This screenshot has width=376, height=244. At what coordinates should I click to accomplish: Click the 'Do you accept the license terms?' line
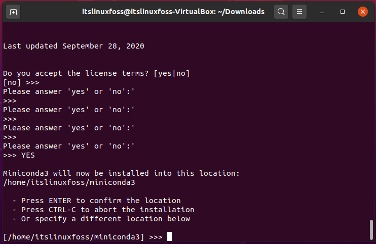click(x=96, y=73)
